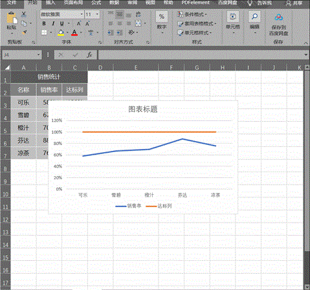310x290 pixels.
Task: Click the Merge and Center icon
Action: click(x=138, y=23)
